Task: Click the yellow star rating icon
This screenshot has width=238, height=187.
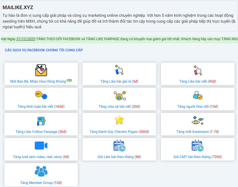Action: coord(119,120)
